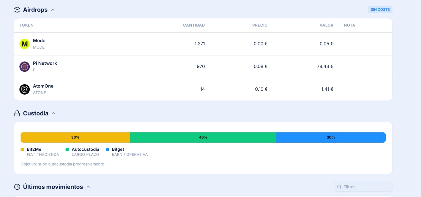Click the ATONE ticker label
Image resolution: width=421 pixels, height=197 pixels.
coord(39,93)
